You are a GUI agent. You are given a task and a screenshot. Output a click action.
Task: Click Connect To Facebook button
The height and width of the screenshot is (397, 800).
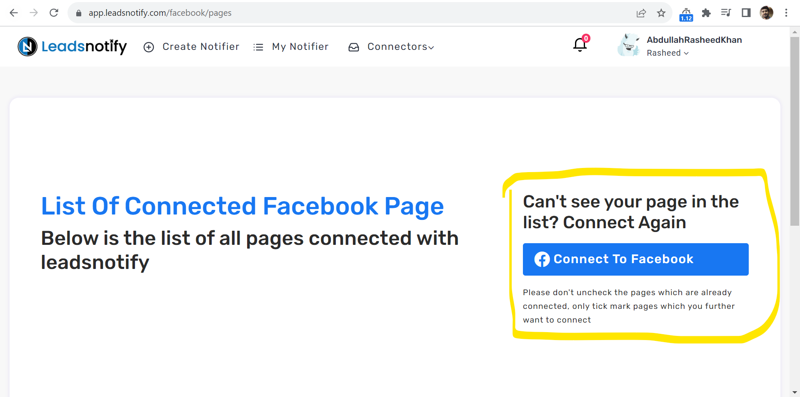pos(635,259)
